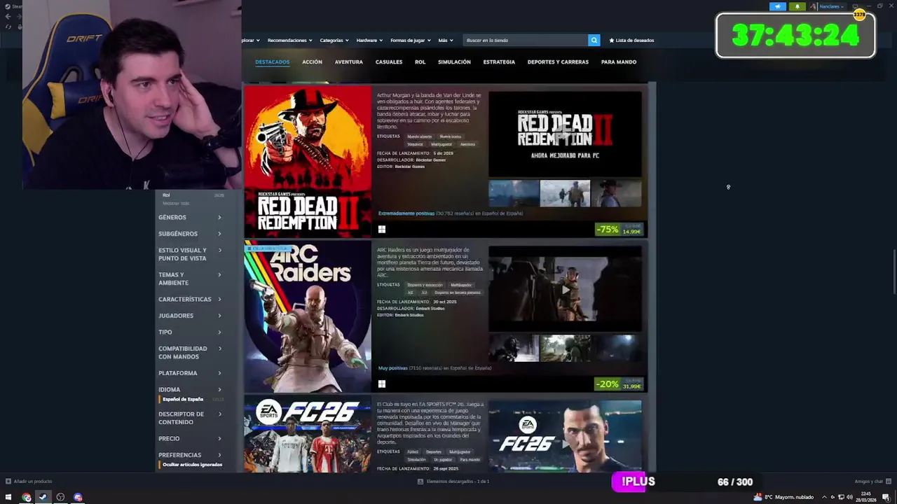Open Extremadamente positivas reviews for Red Dead
Image resolution: width=897 pixels, height=504 pixels.
[406, 213]
